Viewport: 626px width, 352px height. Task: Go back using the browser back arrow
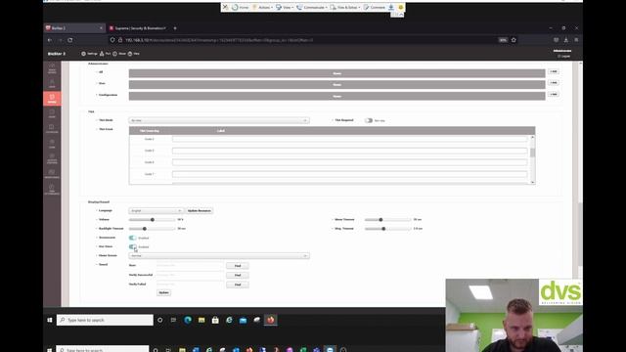(x=50, y=40)
